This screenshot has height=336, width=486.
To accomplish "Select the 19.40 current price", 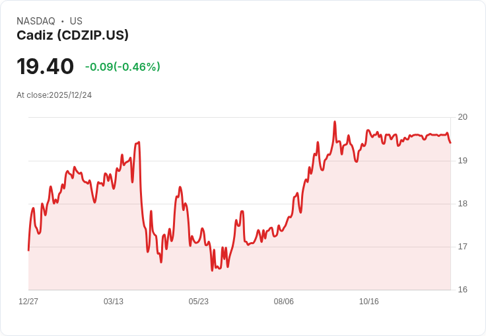I will tap(46, 66).
